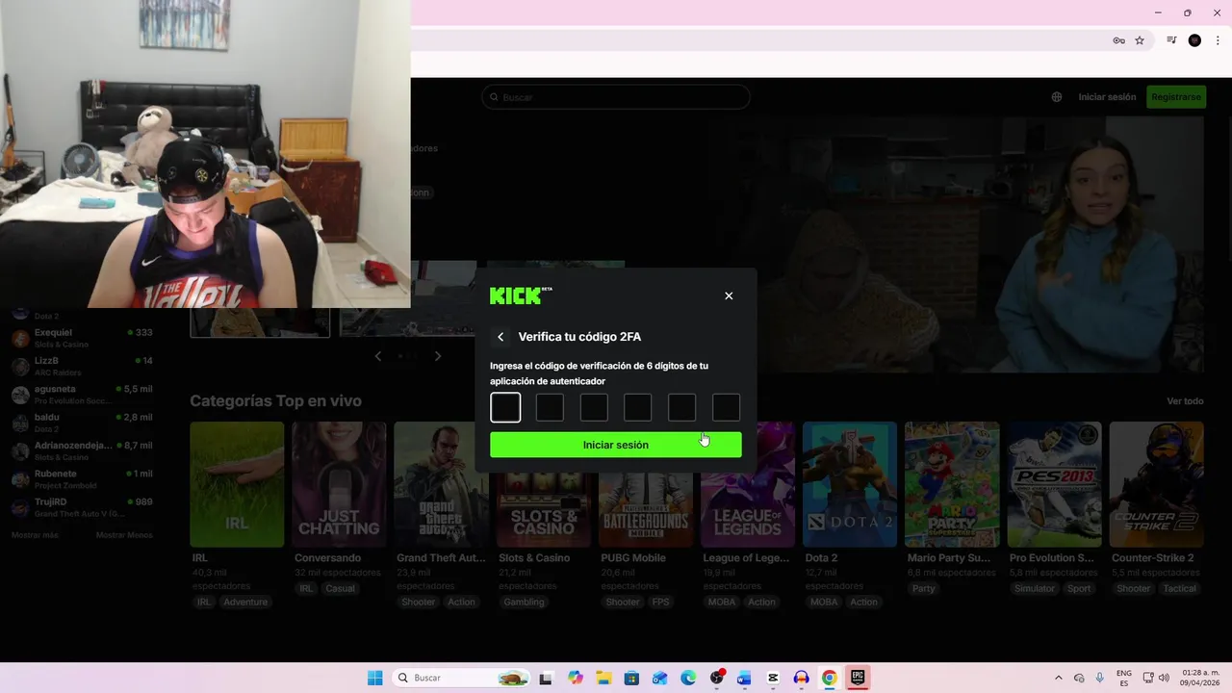Open Rubenete channel in the sidebar
Viewport: 1232px width, 693px height.
click(82, 479)
